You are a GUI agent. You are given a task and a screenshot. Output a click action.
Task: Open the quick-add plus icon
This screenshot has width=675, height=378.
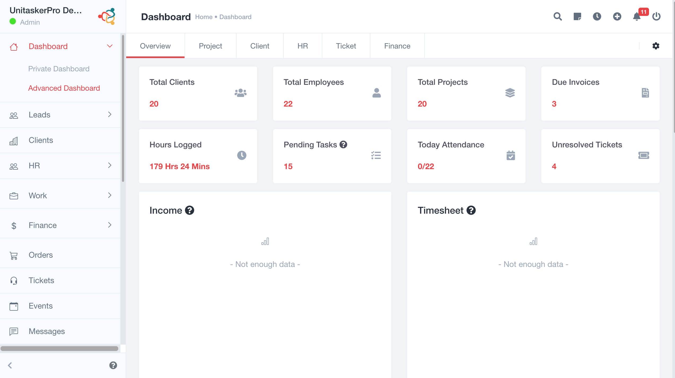[x=617, y=16]
